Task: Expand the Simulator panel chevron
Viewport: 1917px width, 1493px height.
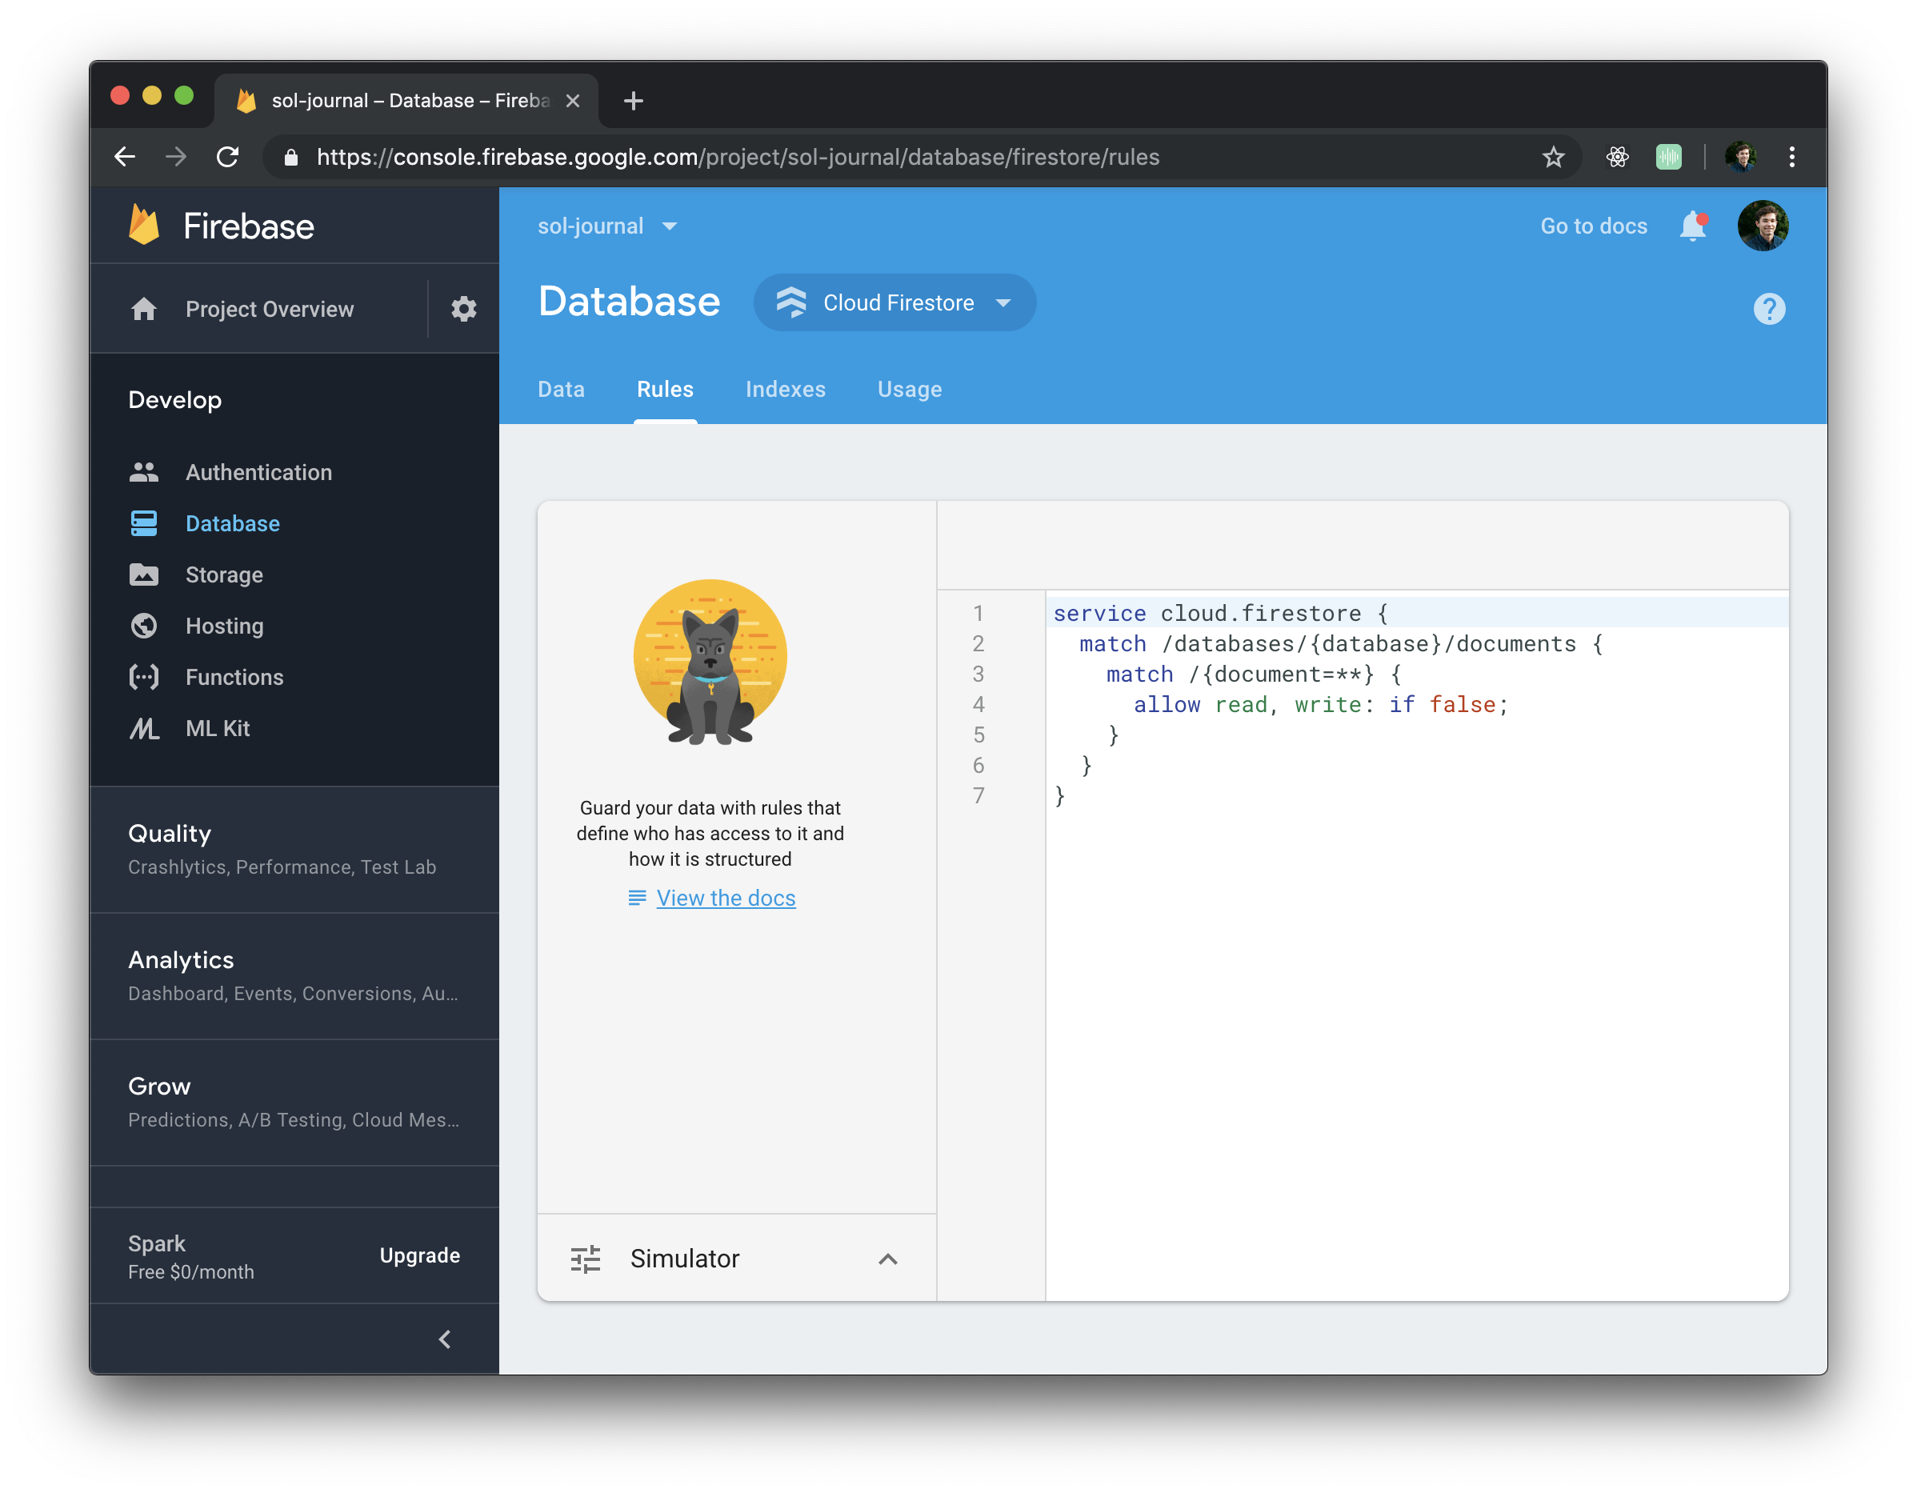Action: coord(887,1259)
